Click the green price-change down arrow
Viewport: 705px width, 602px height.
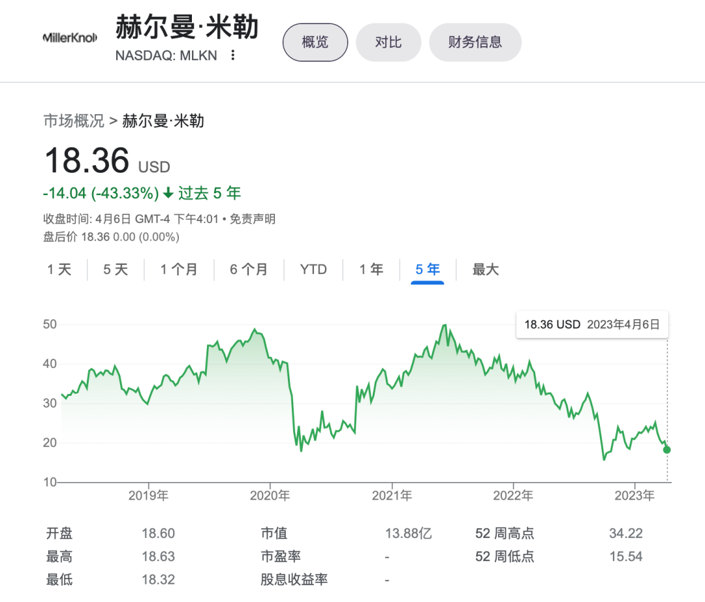168,193
